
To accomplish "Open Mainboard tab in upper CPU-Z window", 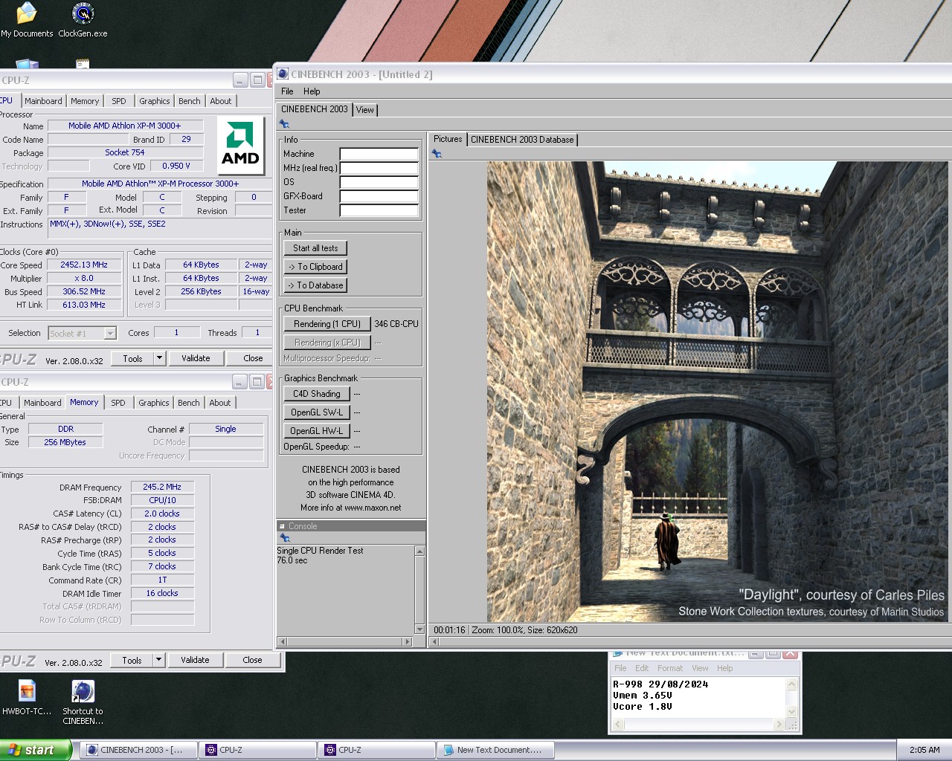I will pos(43,101).
